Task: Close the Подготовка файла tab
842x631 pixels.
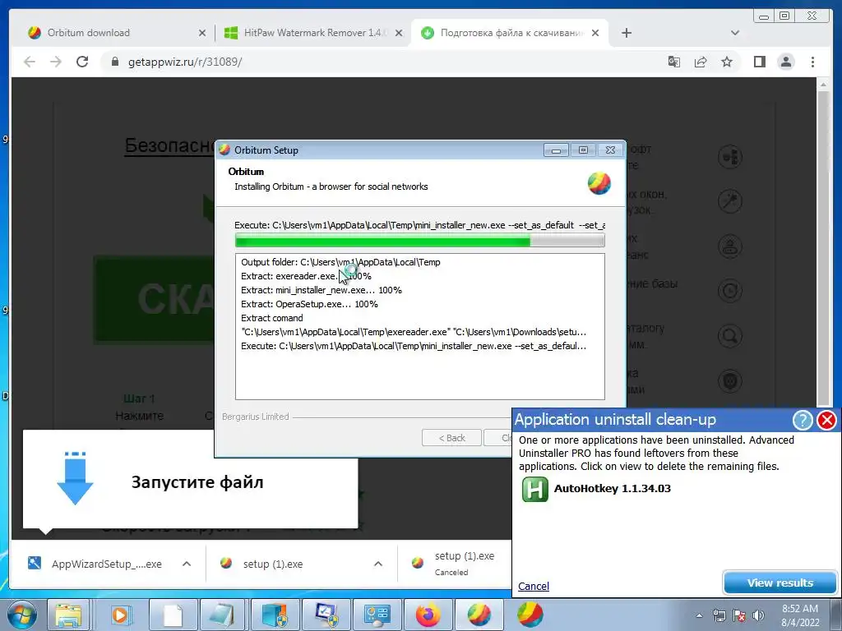Action: click(x=595, y=33)
